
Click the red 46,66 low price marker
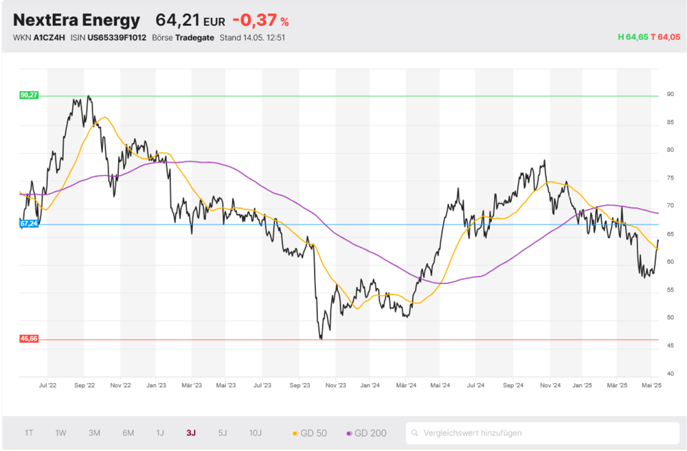[29, 339]
